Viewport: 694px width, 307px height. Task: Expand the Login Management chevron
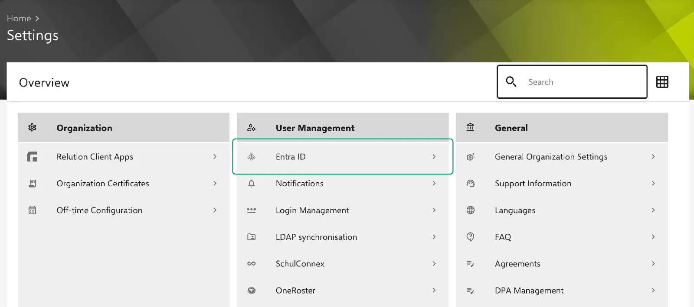[434, 210]
